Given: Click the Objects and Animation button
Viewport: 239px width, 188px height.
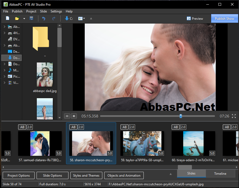Looking at the screenshot, I should [x=124, y=176].
